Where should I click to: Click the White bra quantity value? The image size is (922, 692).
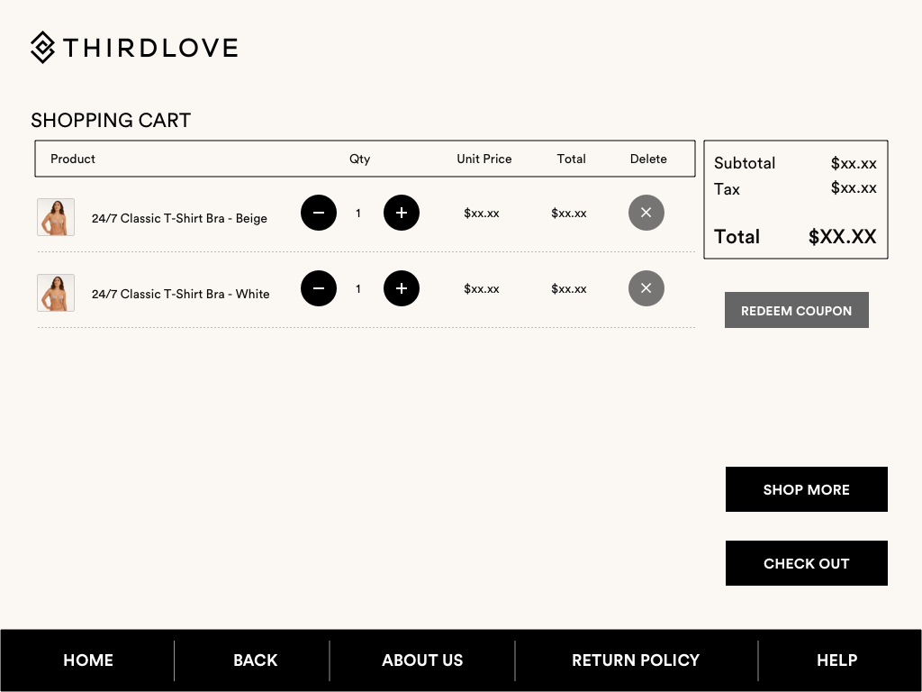(x=358, y=289)
